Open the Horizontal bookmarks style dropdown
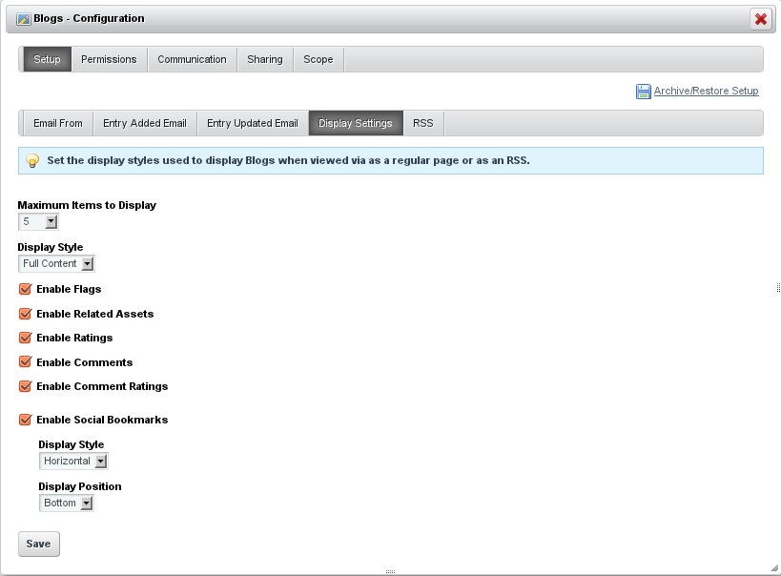Screen dimensions: 781x576 tap(73, 461)
